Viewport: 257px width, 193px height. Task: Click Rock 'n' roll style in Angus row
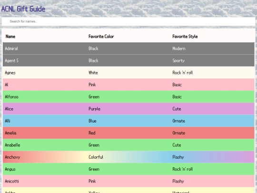click(x=183, y=169)
